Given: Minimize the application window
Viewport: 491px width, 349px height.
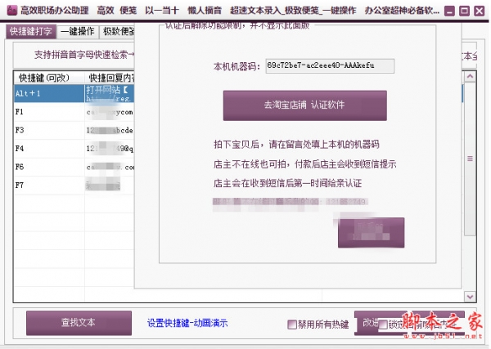Looking at the screenshot, I should 449,11.
